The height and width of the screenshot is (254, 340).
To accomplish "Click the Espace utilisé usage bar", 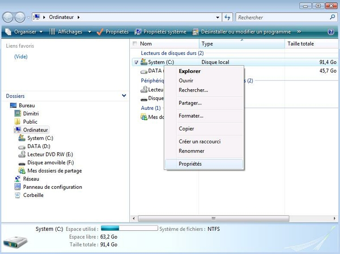I will (129, 228).
